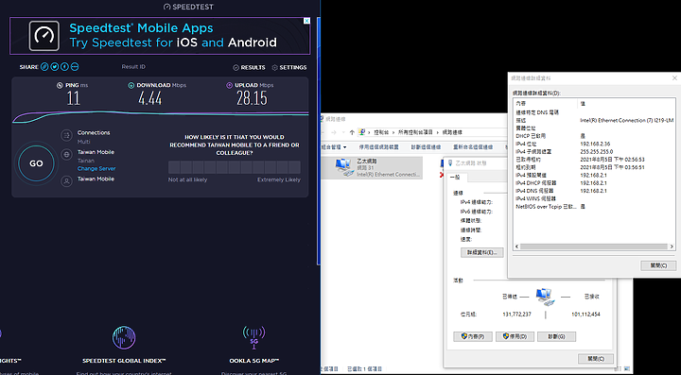681x375 pixels.
Task: Close the Speedtest Mobile Apps ad
Action: point(306,21)
